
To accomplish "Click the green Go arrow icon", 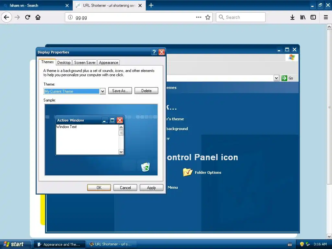I will [x=284, y=78].
